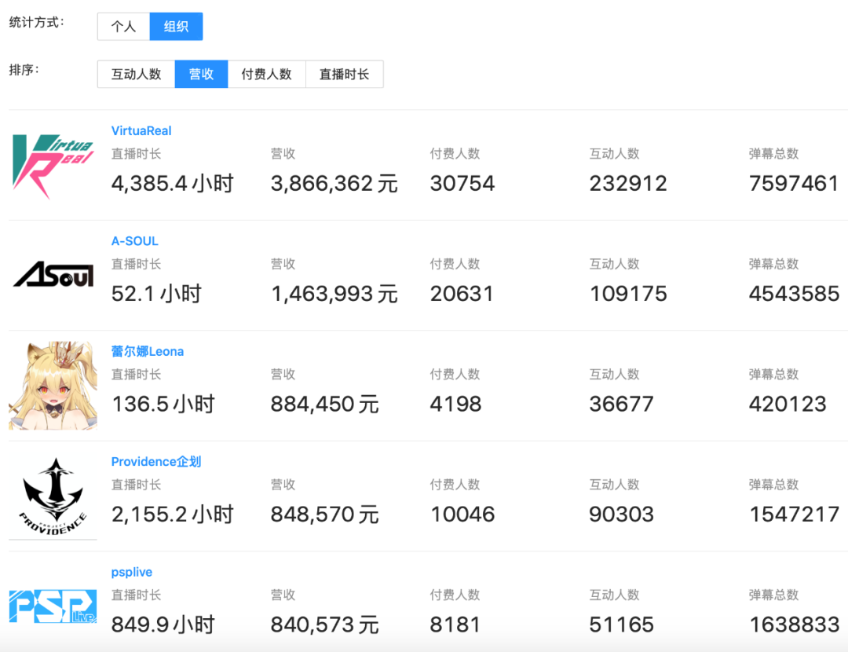Open the VirtuaReal organization link
848x652 pixels.
coord(141,130)
